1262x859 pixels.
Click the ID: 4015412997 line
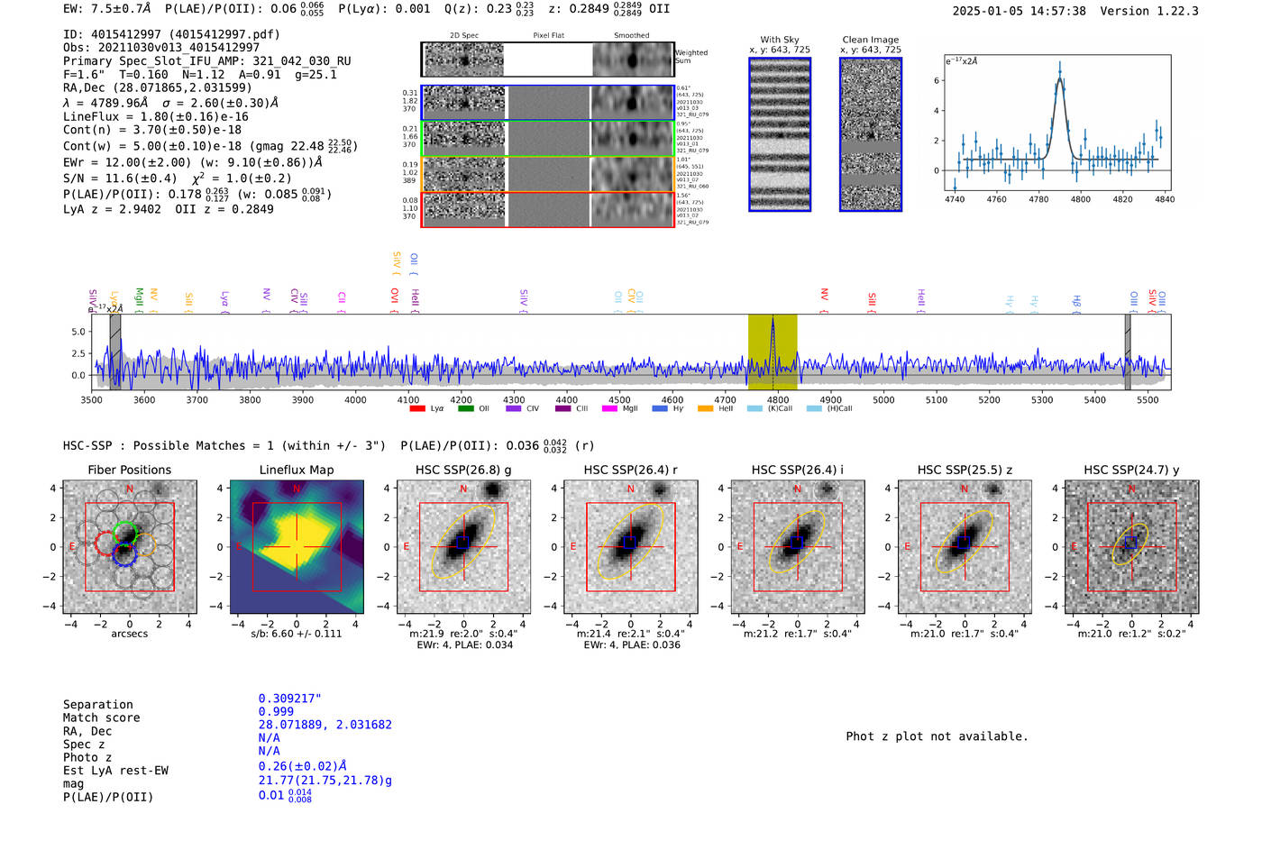coord(171,34)
